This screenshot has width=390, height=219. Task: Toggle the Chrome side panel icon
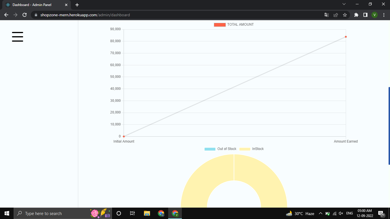click(x=365, y=15)
